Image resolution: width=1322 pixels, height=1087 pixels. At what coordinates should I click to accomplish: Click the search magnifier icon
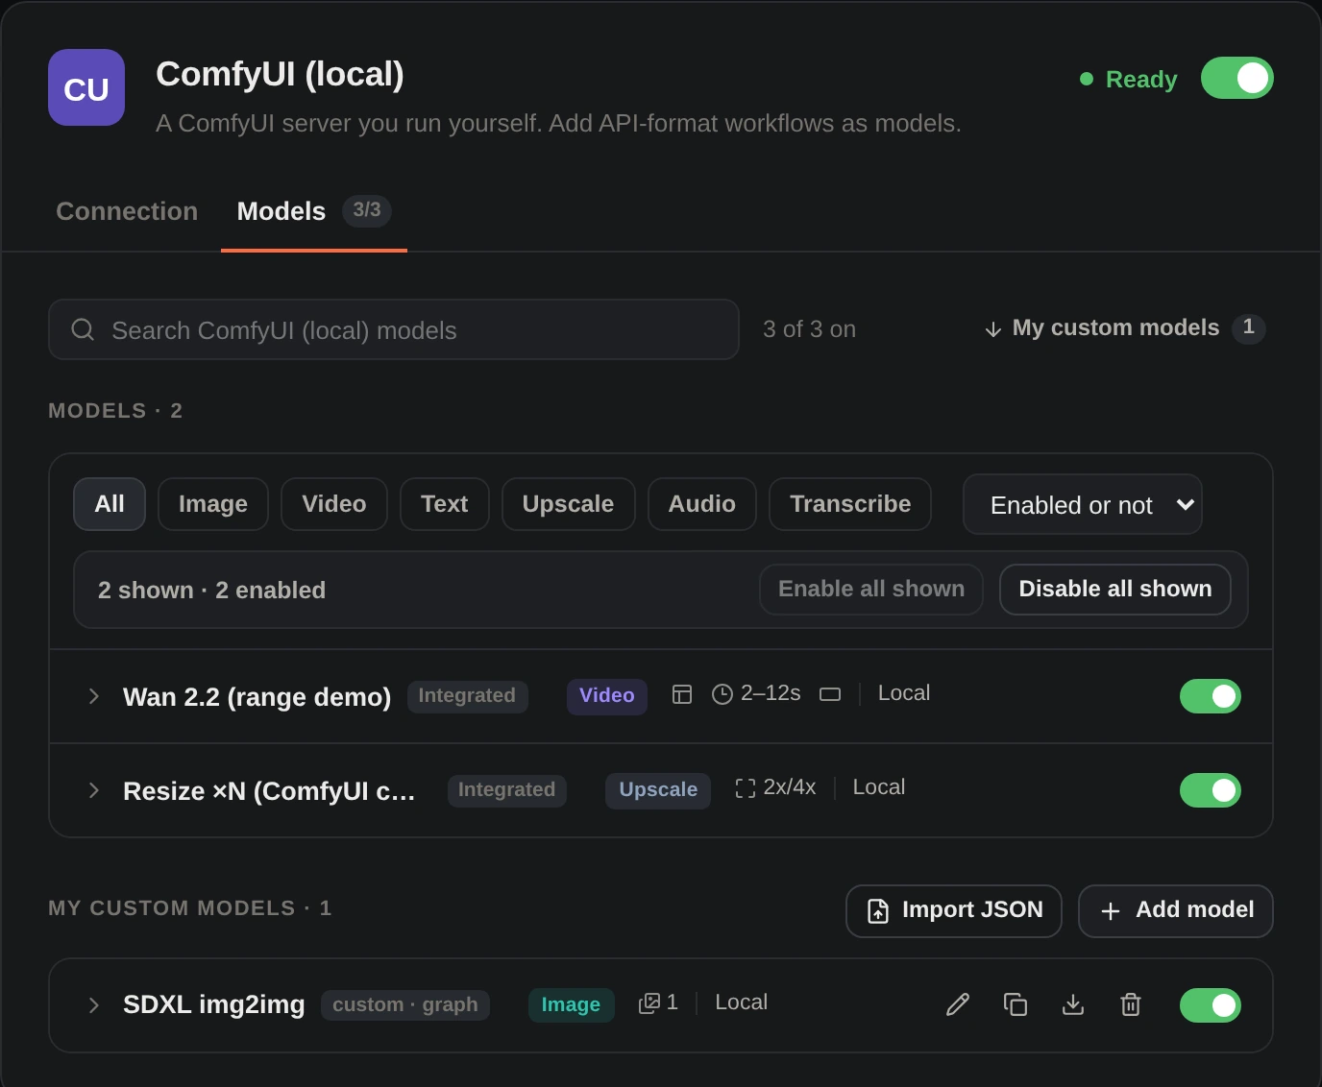(83, 329)
